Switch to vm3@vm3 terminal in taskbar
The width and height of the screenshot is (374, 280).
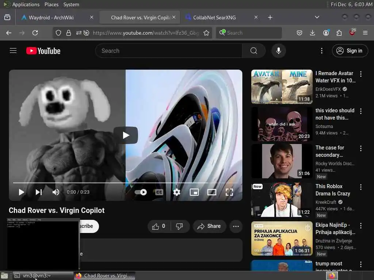pos(43,276)
